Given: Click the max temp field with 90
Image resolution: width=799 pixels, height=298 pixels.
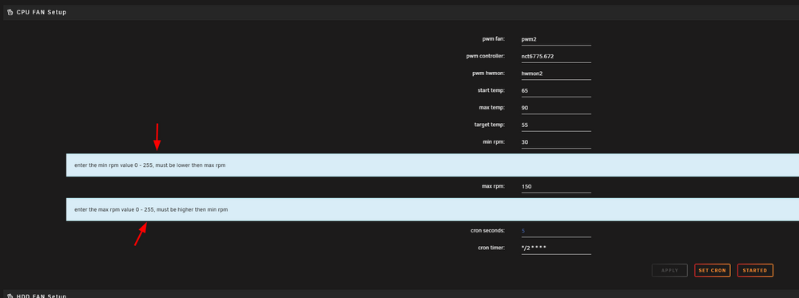Looking at the screenshot, I should tap(556, 108).
